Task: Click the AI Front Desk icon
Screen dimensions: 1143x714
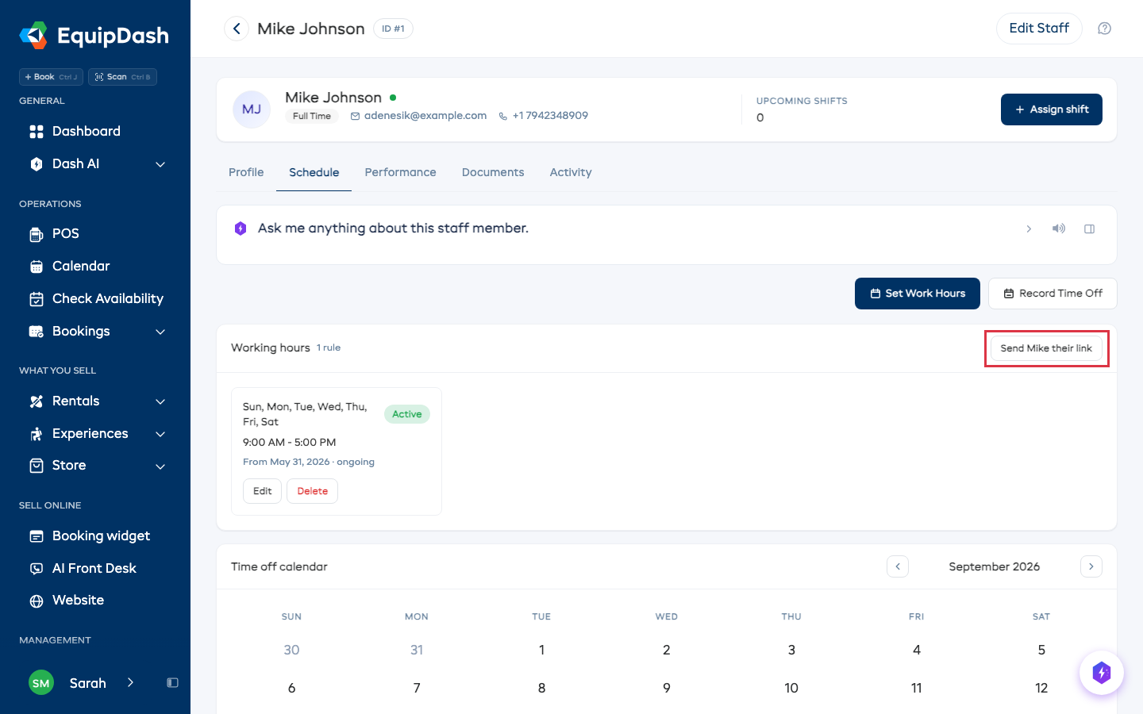Action: click(x=37, y=569)
